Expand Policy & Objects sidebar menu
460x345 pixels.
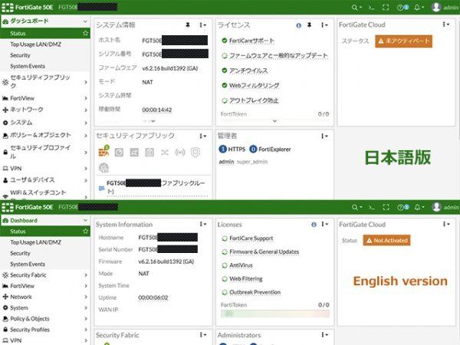point(45,319)
